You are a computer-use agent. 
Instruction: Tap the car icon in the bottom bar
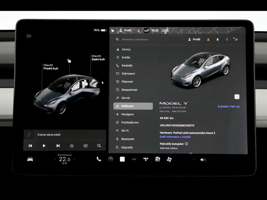coord(30,159)
